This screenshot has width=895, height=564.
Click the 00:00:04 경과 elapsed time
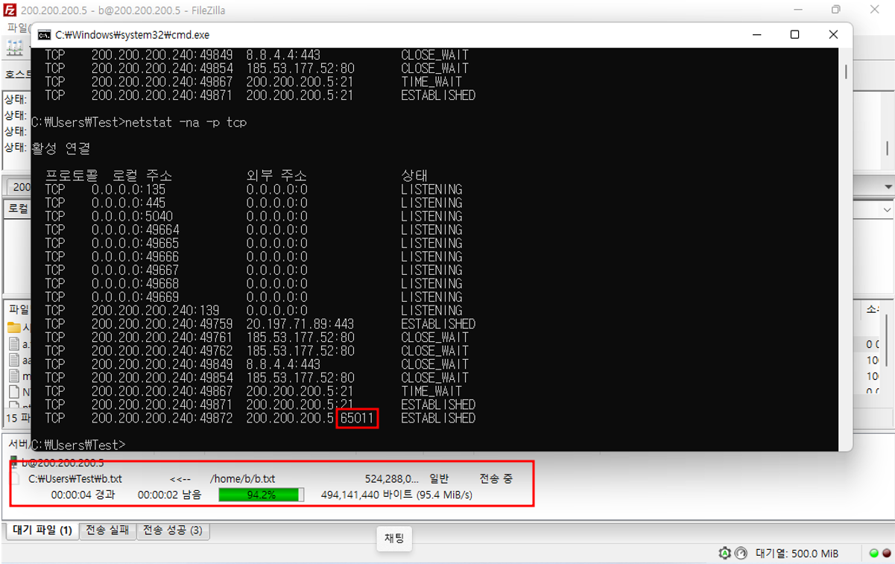83,495
